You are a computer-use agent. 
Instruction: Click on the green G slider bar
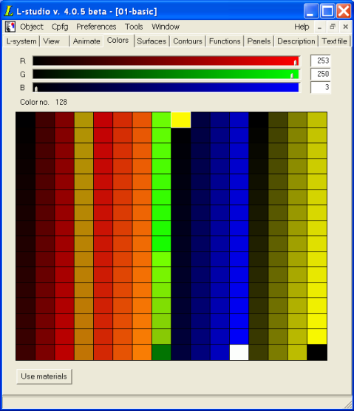point(166,75)
